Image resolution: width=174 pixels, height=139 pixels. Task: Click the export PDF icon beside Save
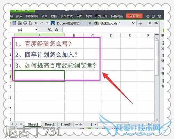point(19,23)
